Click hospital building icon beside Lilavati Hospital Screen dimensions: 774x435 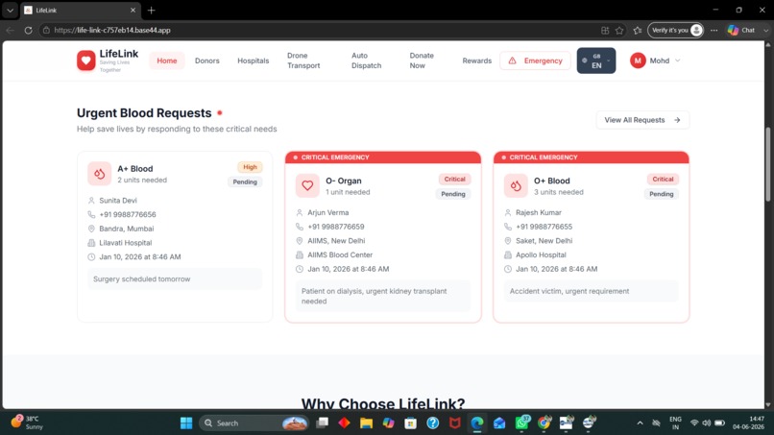91,243
